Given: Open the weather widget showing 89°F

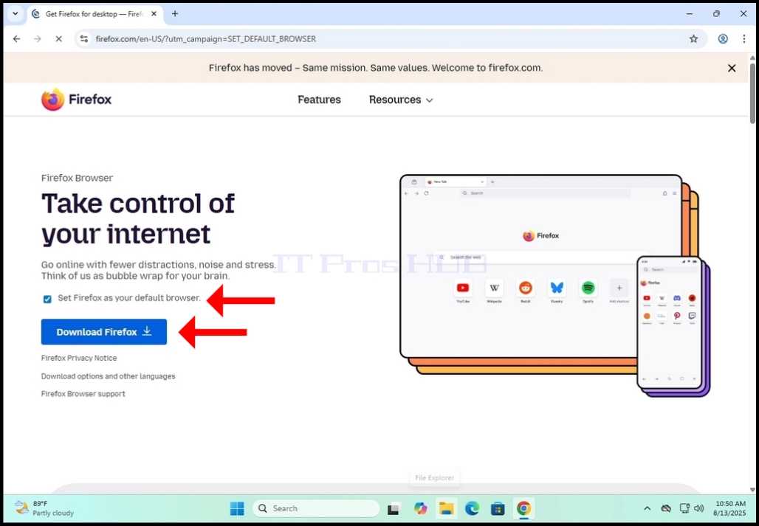Looking at the screenshot, I should [44, 508].
